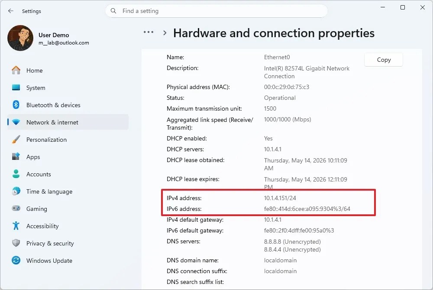
Task: Select the fe80::414d IPv6 address value
Action: (x=307, y=209)
